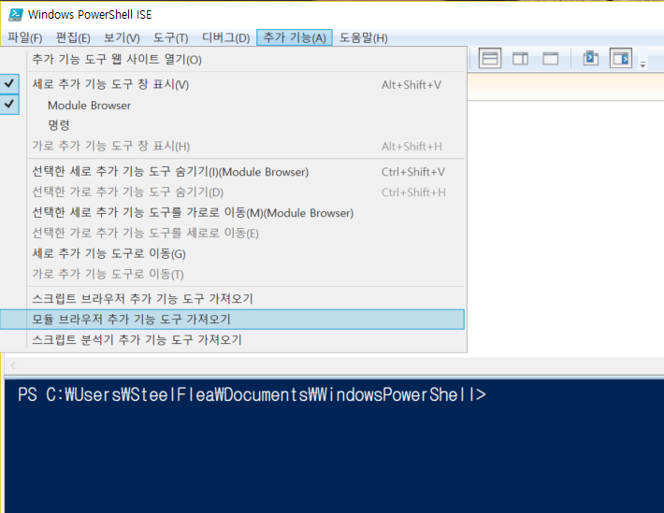Select 세로 추가 기능 도구로 이동(G)
The image size is (664, 513).
(233, 253)
